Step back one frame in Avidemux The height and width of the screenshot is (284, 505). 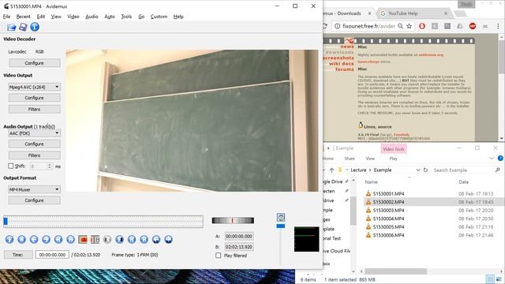(x=34, y=239)
